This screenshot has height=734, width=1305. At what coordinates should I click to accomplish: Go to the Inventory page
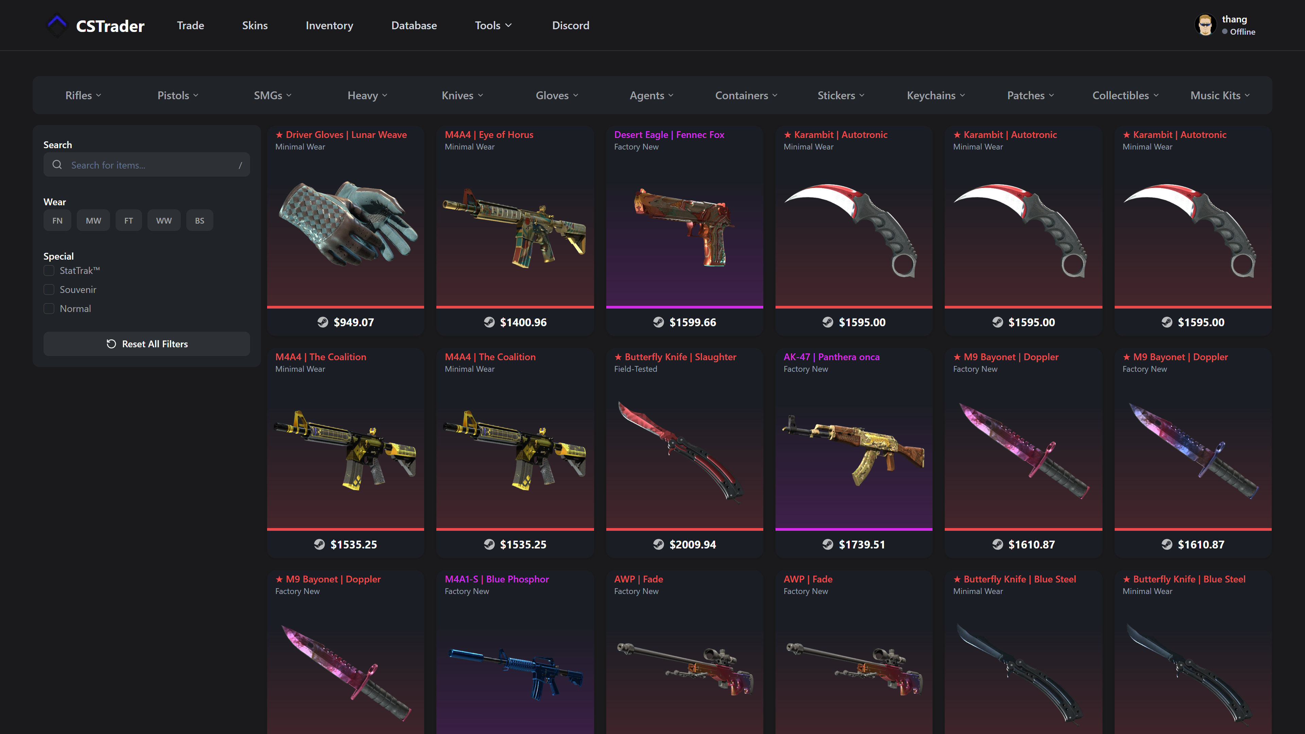[329, 25]
